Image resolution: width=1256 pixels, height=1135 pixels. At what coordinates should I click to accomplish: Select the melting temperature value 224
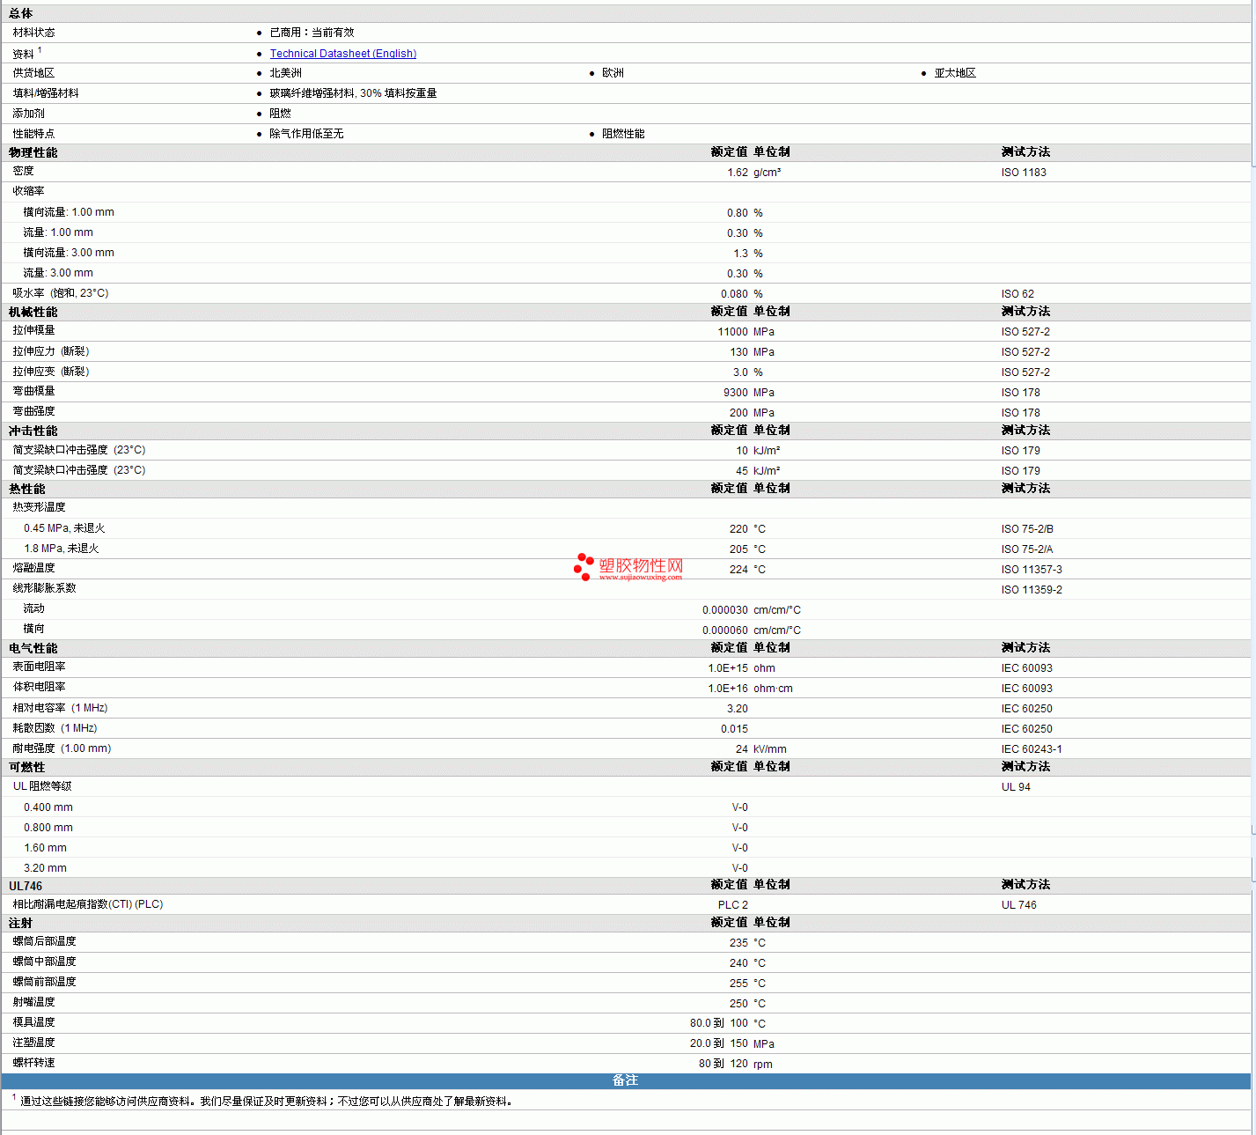tap(738, 570)
